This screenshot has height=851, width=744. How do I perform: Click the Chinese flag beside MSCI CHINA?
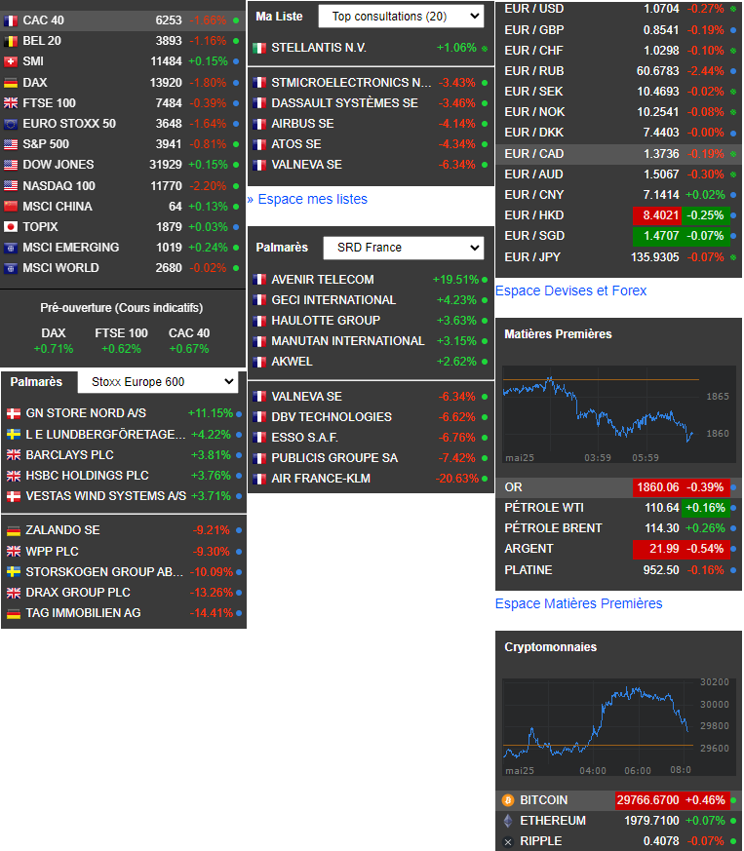(x=11, y=207)
